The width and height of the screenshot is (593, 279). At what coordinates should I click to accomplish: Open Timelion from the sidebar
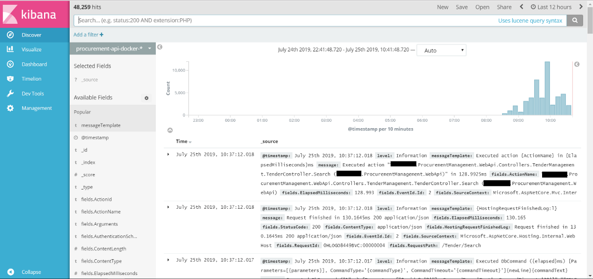pos(31,79)
